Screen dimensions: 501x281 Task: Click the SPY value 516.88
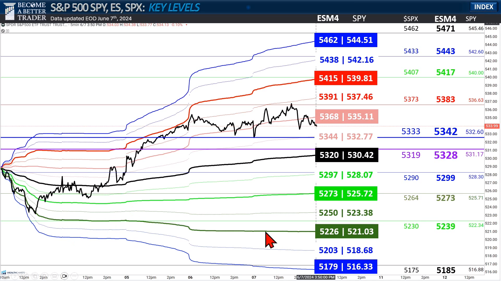pyautogui.click(x=476, y=270)
